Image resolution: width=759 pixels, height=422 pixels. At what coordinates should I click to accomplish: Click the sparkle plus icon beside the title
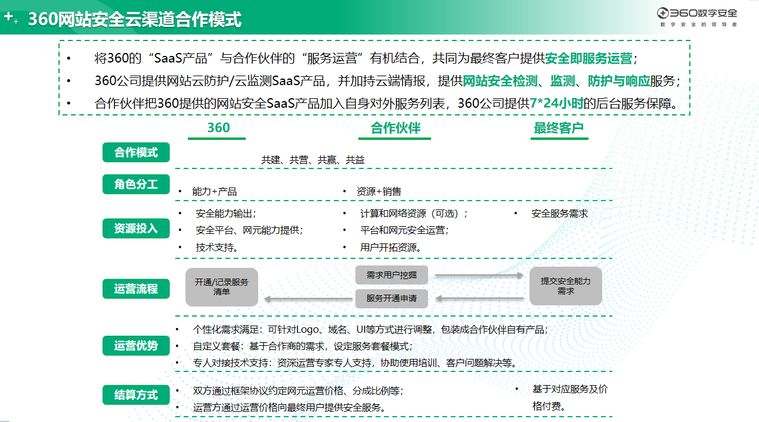click(x=11, y=18)
